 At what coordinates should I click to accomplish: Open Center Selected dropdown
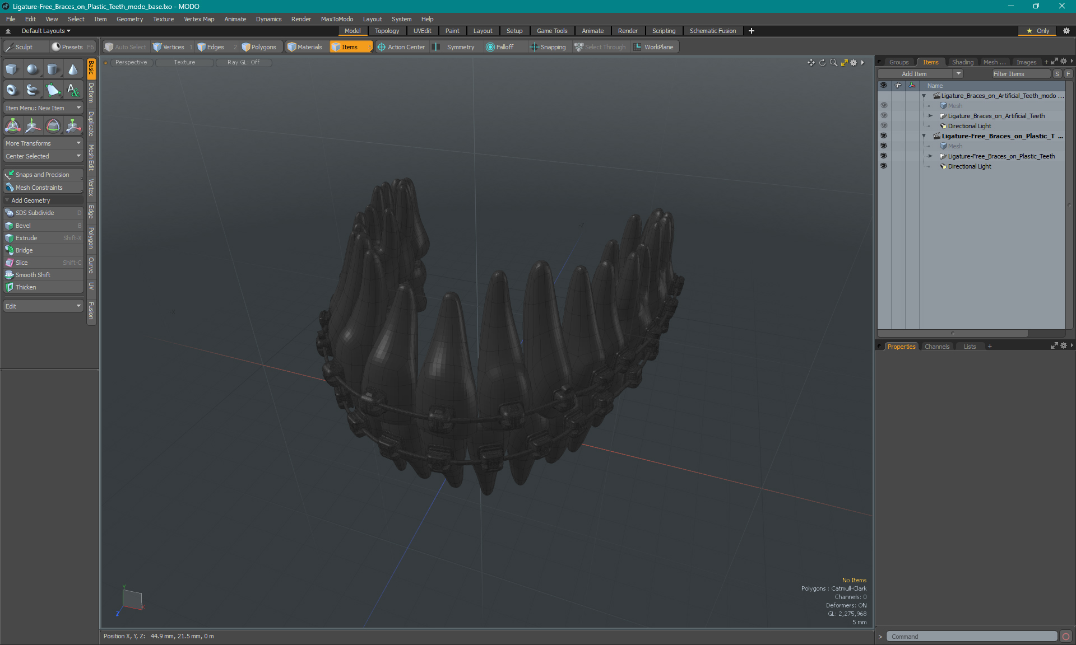click(43, 156)
